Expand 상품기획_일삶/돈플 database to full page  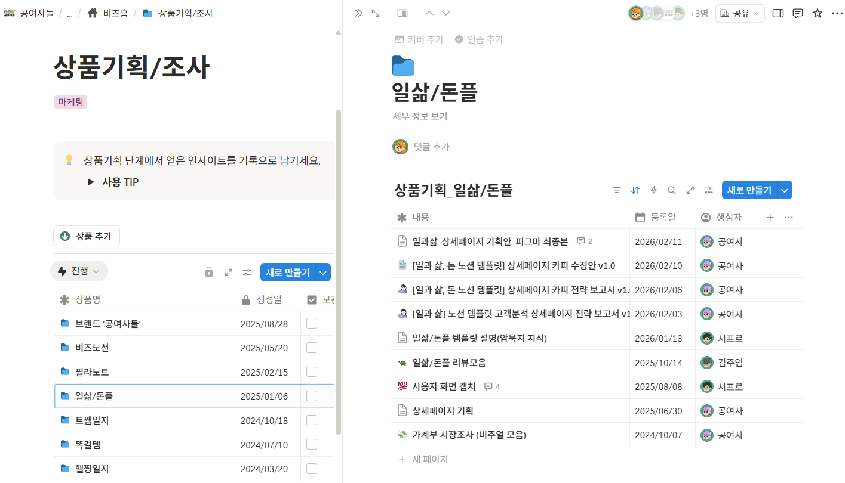pos(690,190)
